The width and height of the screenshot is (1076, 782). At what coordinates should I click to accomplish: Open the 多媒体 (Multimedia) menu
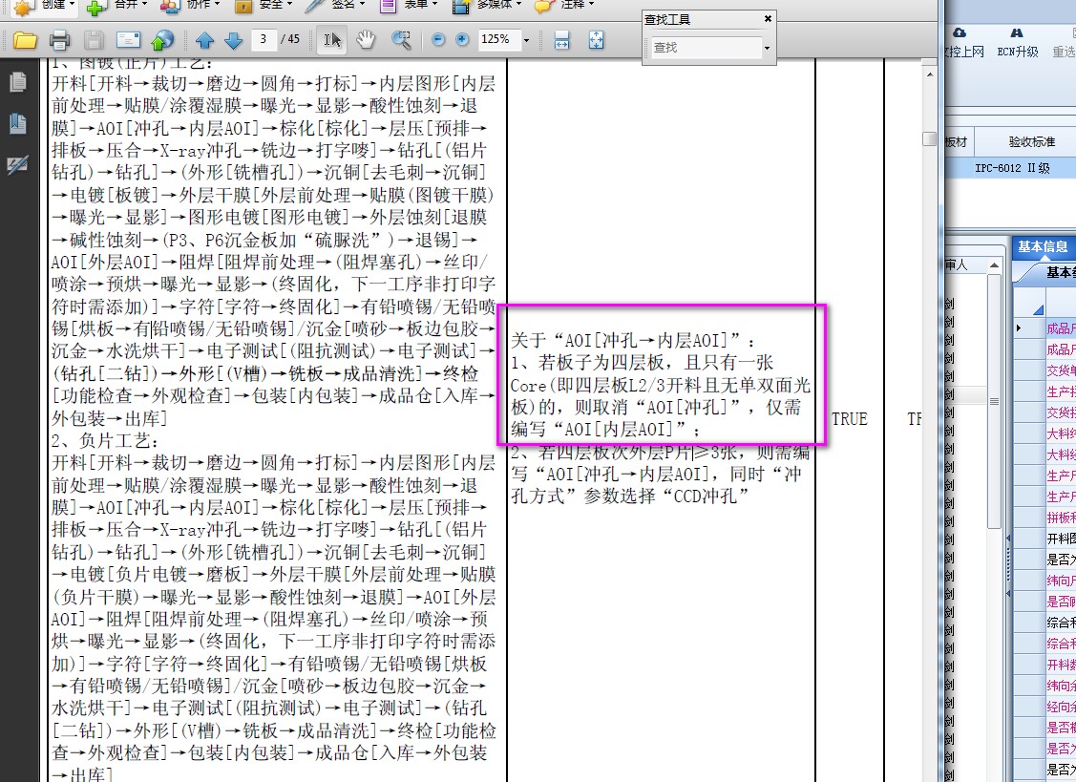pos(487,6)
